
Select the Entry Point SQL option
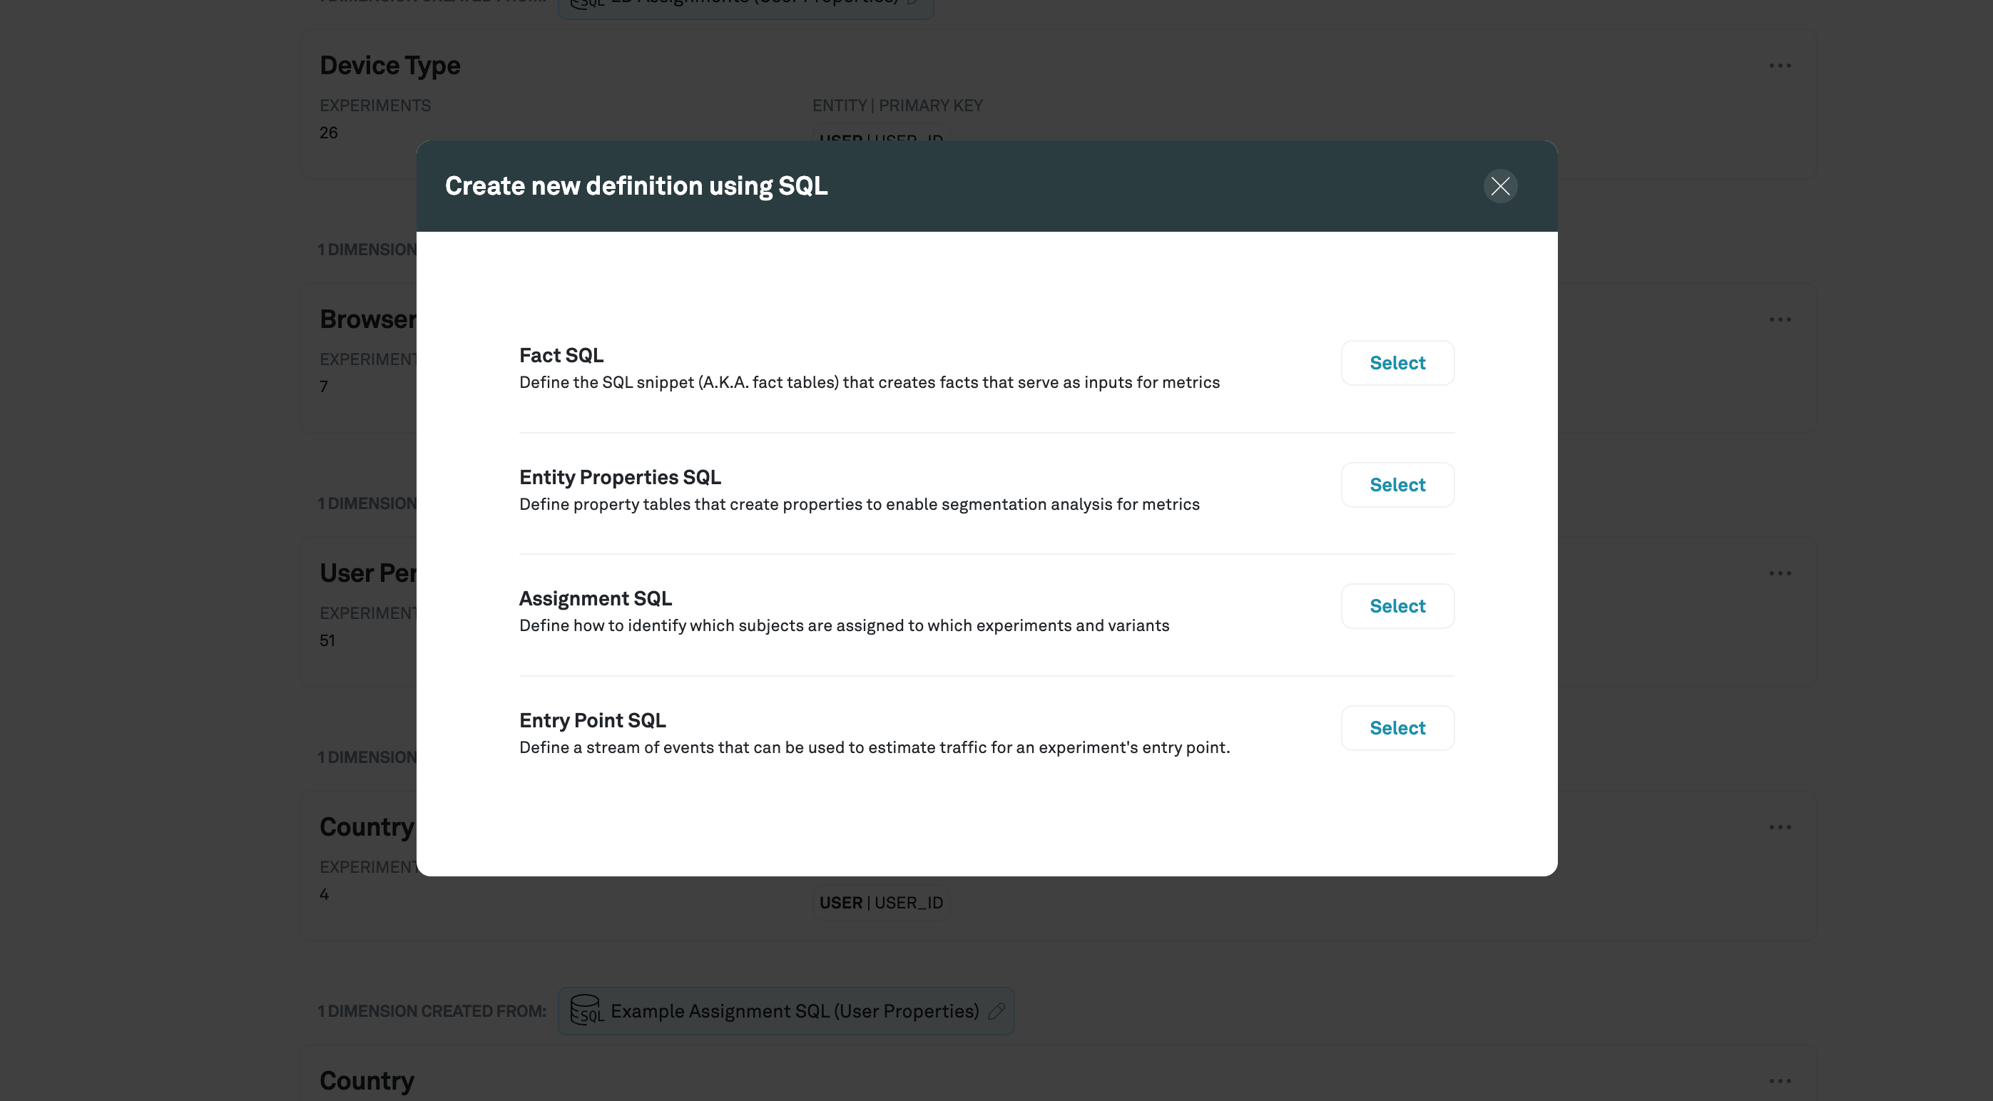[x=1397, y=727]
